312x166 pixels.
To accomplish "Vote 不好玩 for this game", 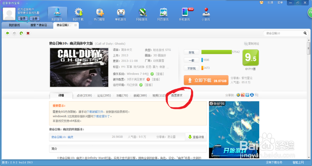I will click(x=192, y=68).
